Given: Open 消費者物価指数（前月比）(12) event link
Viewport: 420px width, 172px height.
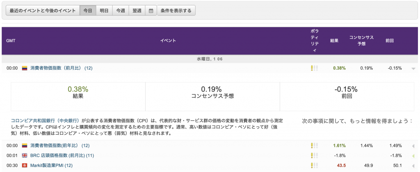Looking at the screenshot, I should pos(62,68).
